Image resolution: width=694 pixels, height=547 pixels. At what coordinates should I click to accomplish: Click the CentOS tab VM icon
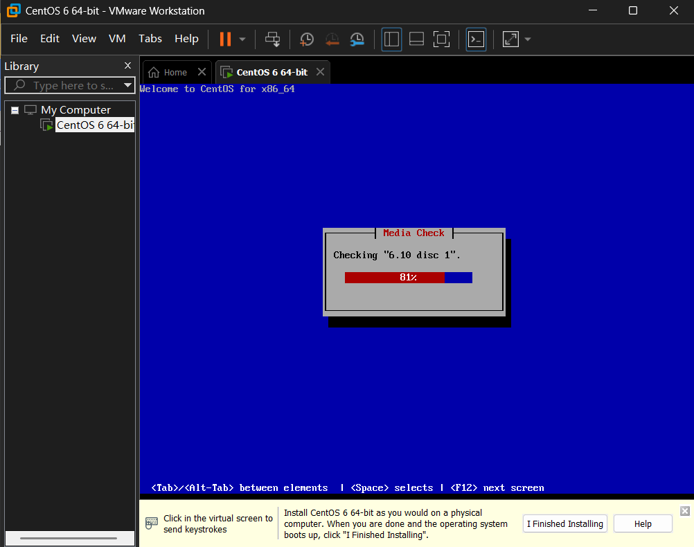pos(226,72)
